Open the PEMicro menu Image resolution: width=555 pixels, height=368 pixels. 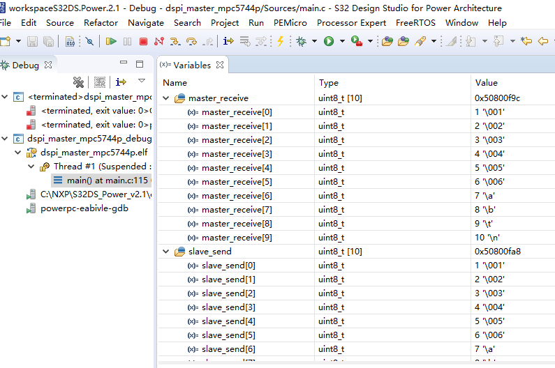point(290,22)
